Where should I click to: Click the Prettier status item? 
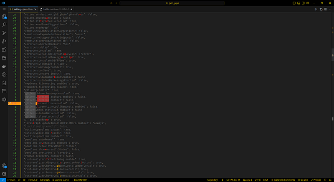(x=316, y=180)
